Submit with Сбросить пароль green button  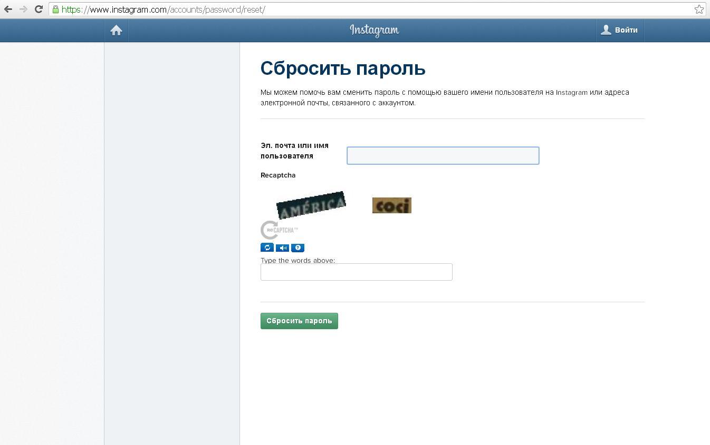(299, 321)
